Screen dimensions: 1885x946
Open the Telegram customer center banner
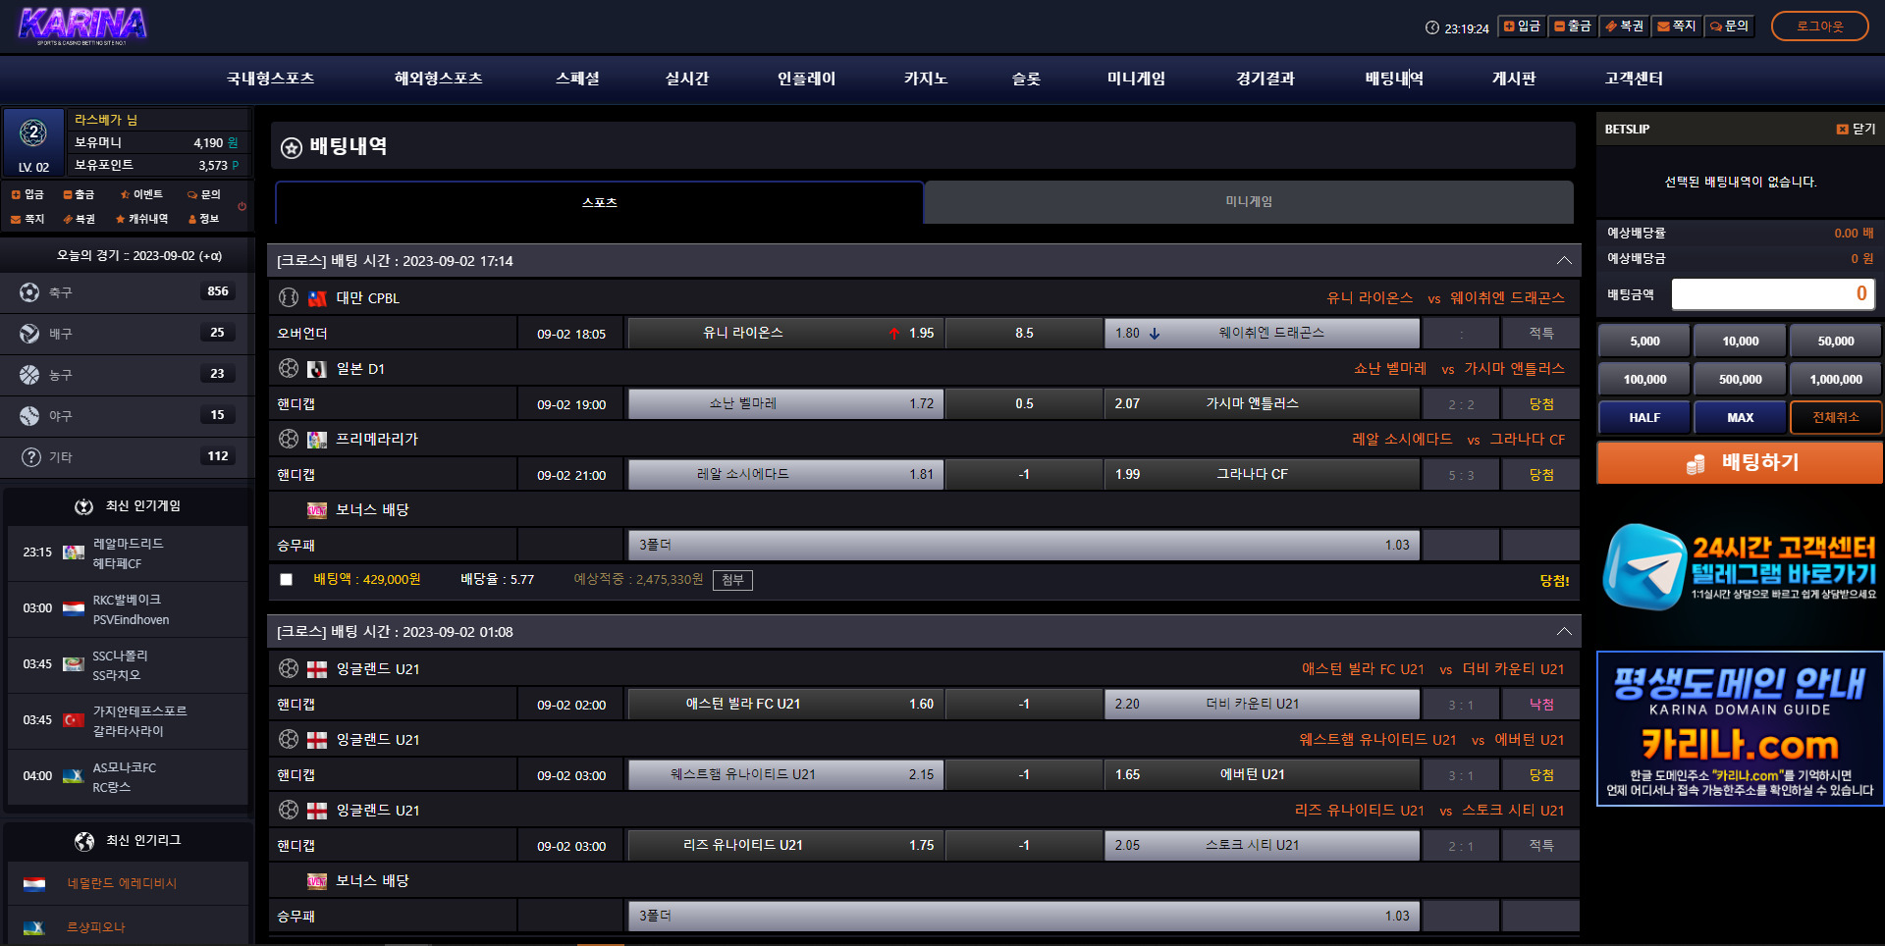1739,567
